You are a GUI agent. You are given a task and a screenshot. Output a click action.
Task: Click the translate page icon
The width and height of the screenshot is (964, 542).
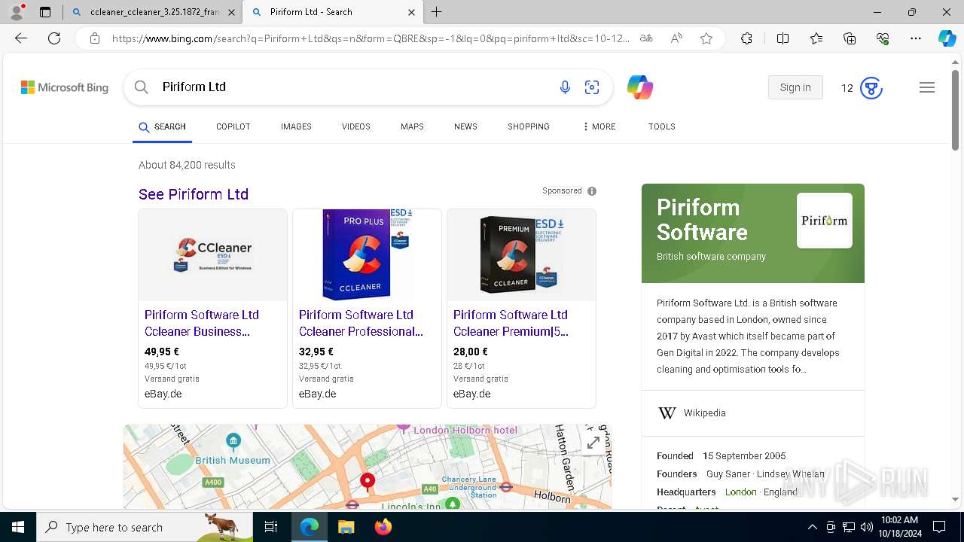pos(646,38)
